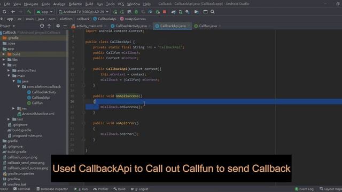
Task: Open the Logcat tool window
Action: [x=139, y=189]
